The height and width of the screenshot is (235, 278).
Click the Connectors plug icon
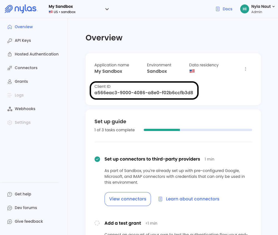point(10,68)
